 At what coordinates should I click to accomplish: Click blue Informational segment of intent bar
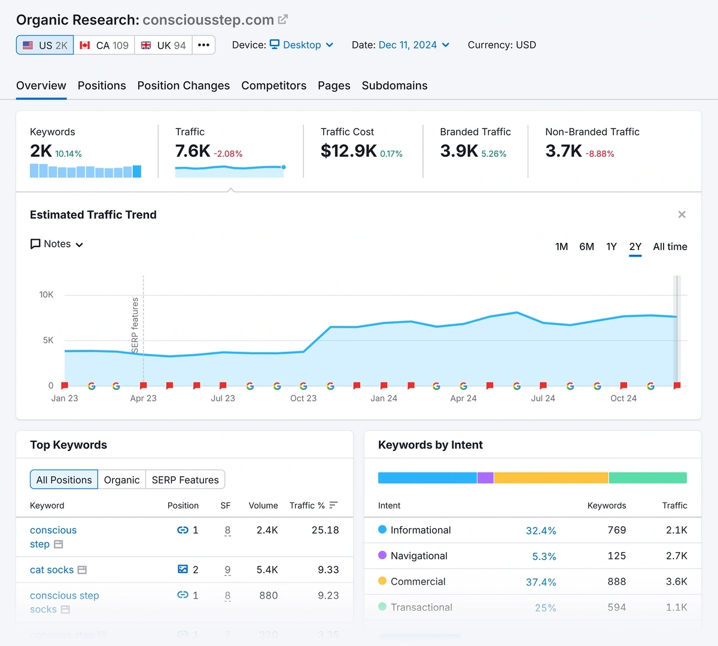pyautogui.click(x=427, y=478)
